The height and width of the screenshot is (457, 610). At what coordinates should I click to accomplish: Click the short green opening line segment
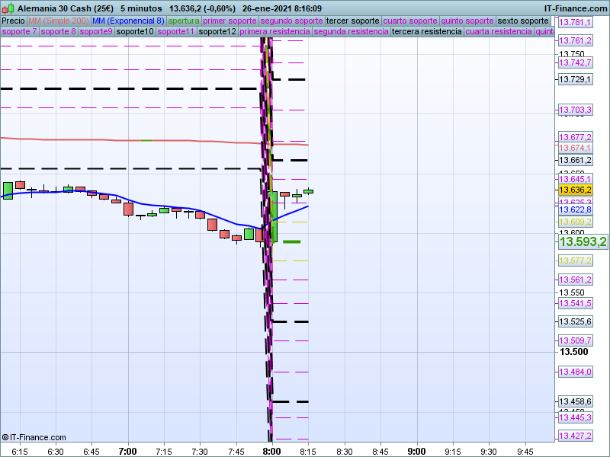coord(291,241)
